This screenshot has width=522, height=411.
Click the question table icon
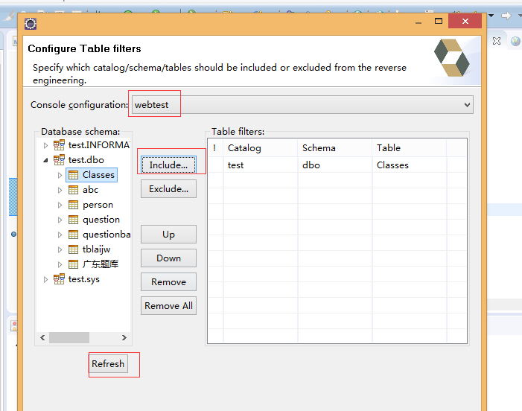[73, 220]
